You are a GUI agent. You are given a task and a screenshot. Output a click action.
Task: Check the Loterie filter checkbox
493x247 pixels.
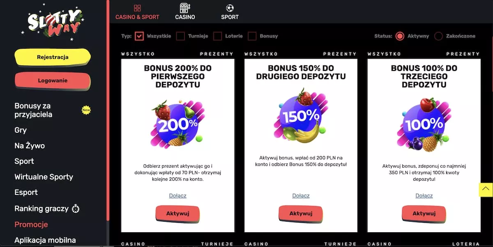click(x=217, y=36)
